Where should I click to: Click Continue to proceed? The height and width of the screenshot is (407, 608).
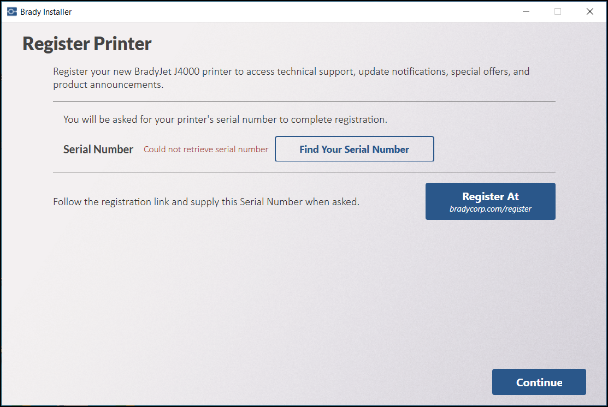(x=539, y=382)
